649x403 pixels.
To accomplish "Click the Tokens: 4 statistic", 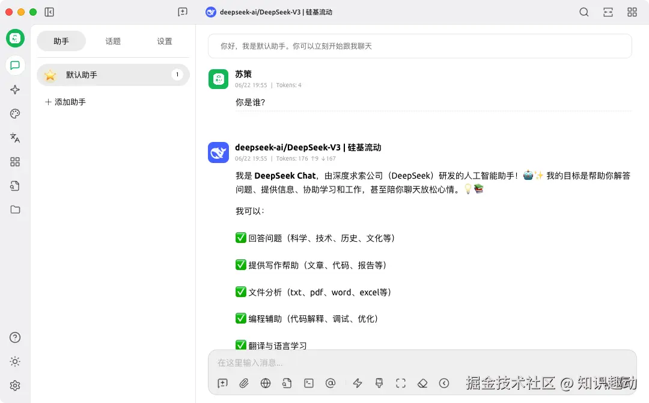I will coord(289,85).
